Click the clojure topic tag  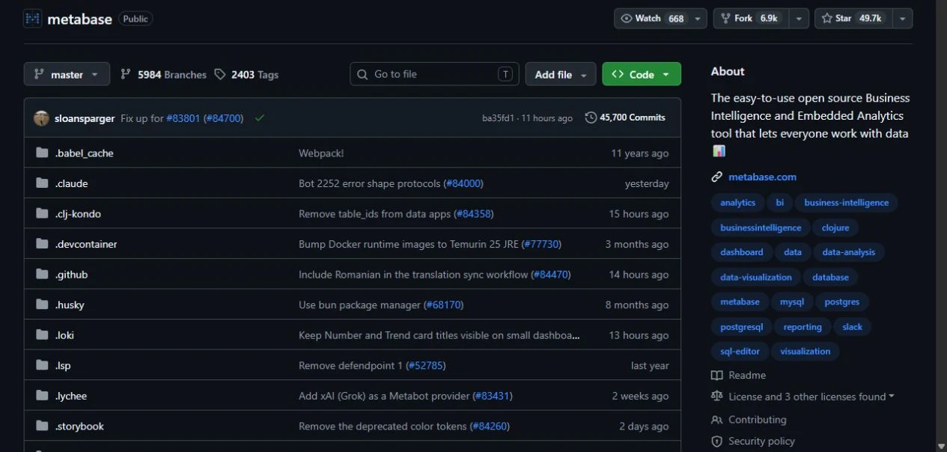[835, 227]
